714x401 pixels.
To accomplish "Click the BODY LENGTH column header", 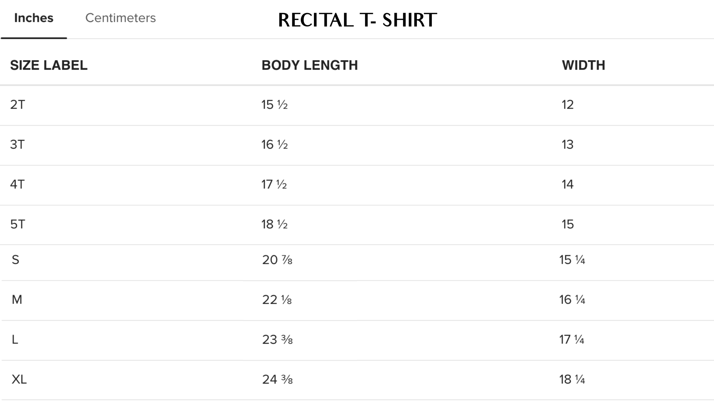I will (310, 65).
